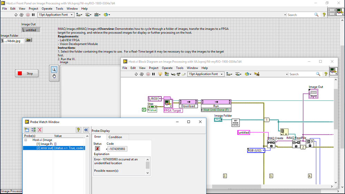Open RIO0 resource dropdown on diagram

coord(160,99)
